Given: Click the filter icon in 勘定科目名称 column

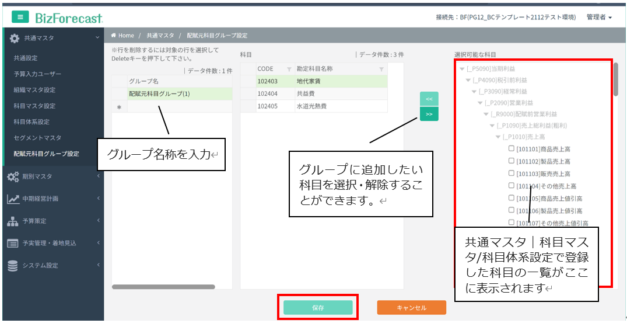Looking at the screenshot, I should tap(381, 69).
